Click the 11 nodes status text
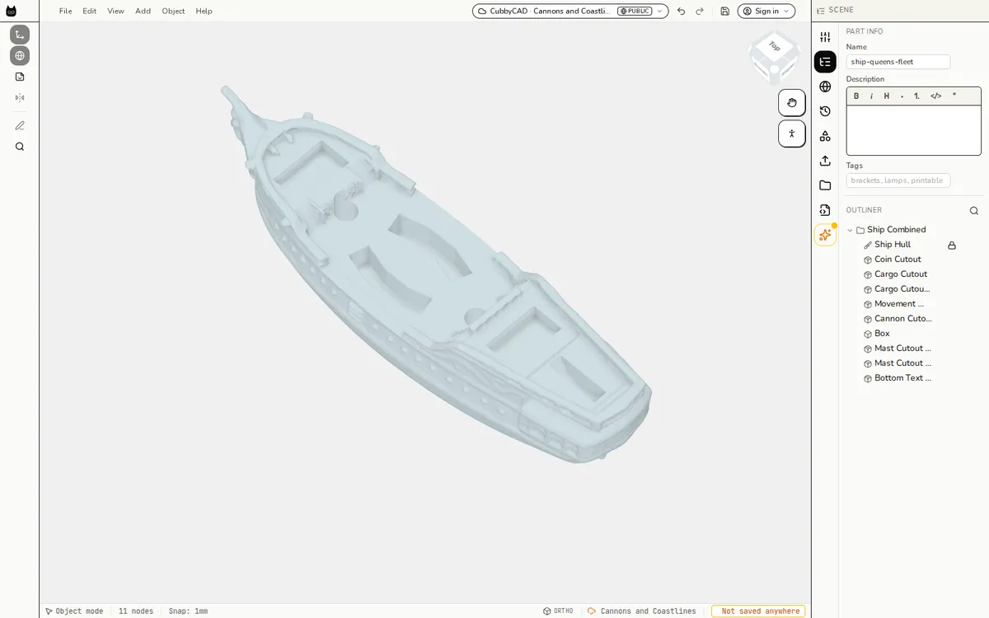The width and height of the screenshot is (989, 618). [136, 611]
